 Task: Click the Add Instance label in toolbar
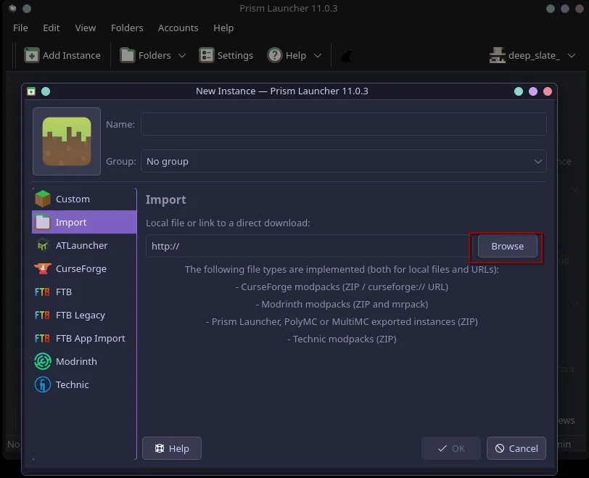(x=71, y=55)
